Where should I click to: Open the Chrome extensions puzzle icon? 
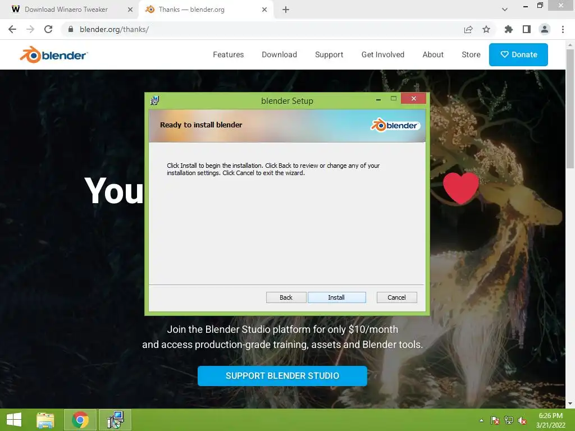(508, 29)
